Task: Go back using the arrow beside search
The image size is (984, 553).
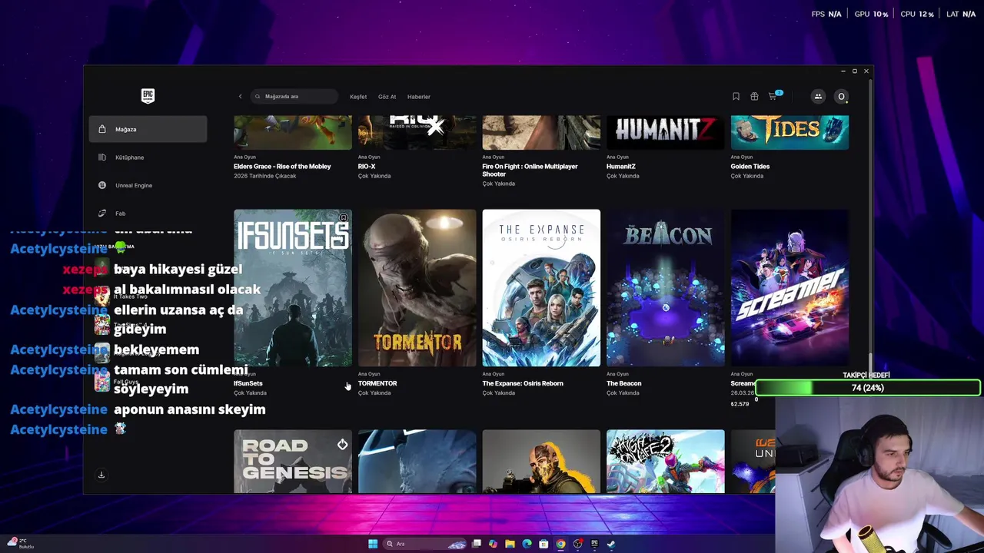Action: point(240,97)
